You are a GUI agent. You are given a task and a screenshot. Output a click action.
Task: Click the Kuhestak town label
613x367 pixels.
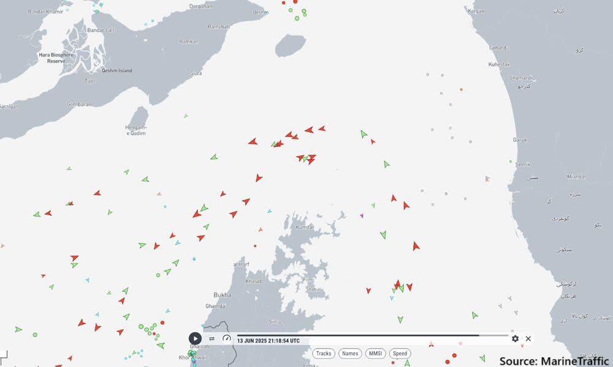pos(498,64)
